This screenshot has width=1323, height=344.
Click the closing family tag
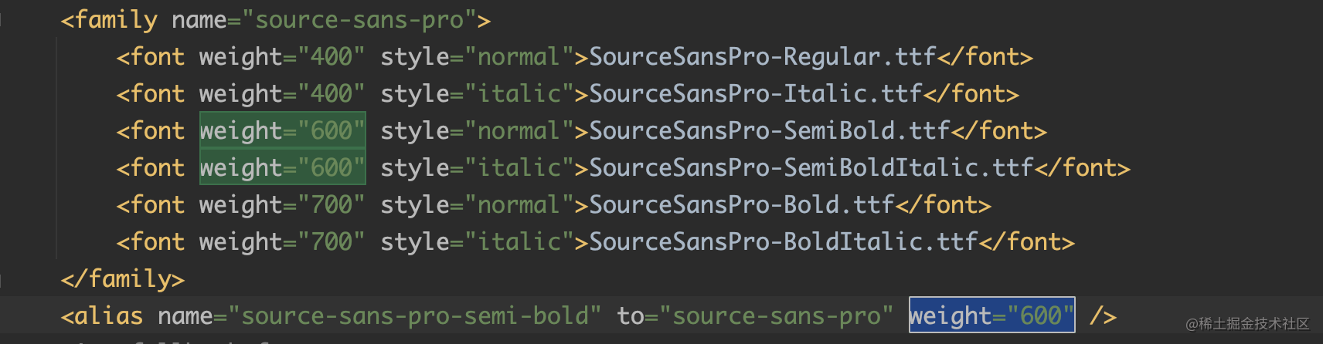[x=123, y=279]
